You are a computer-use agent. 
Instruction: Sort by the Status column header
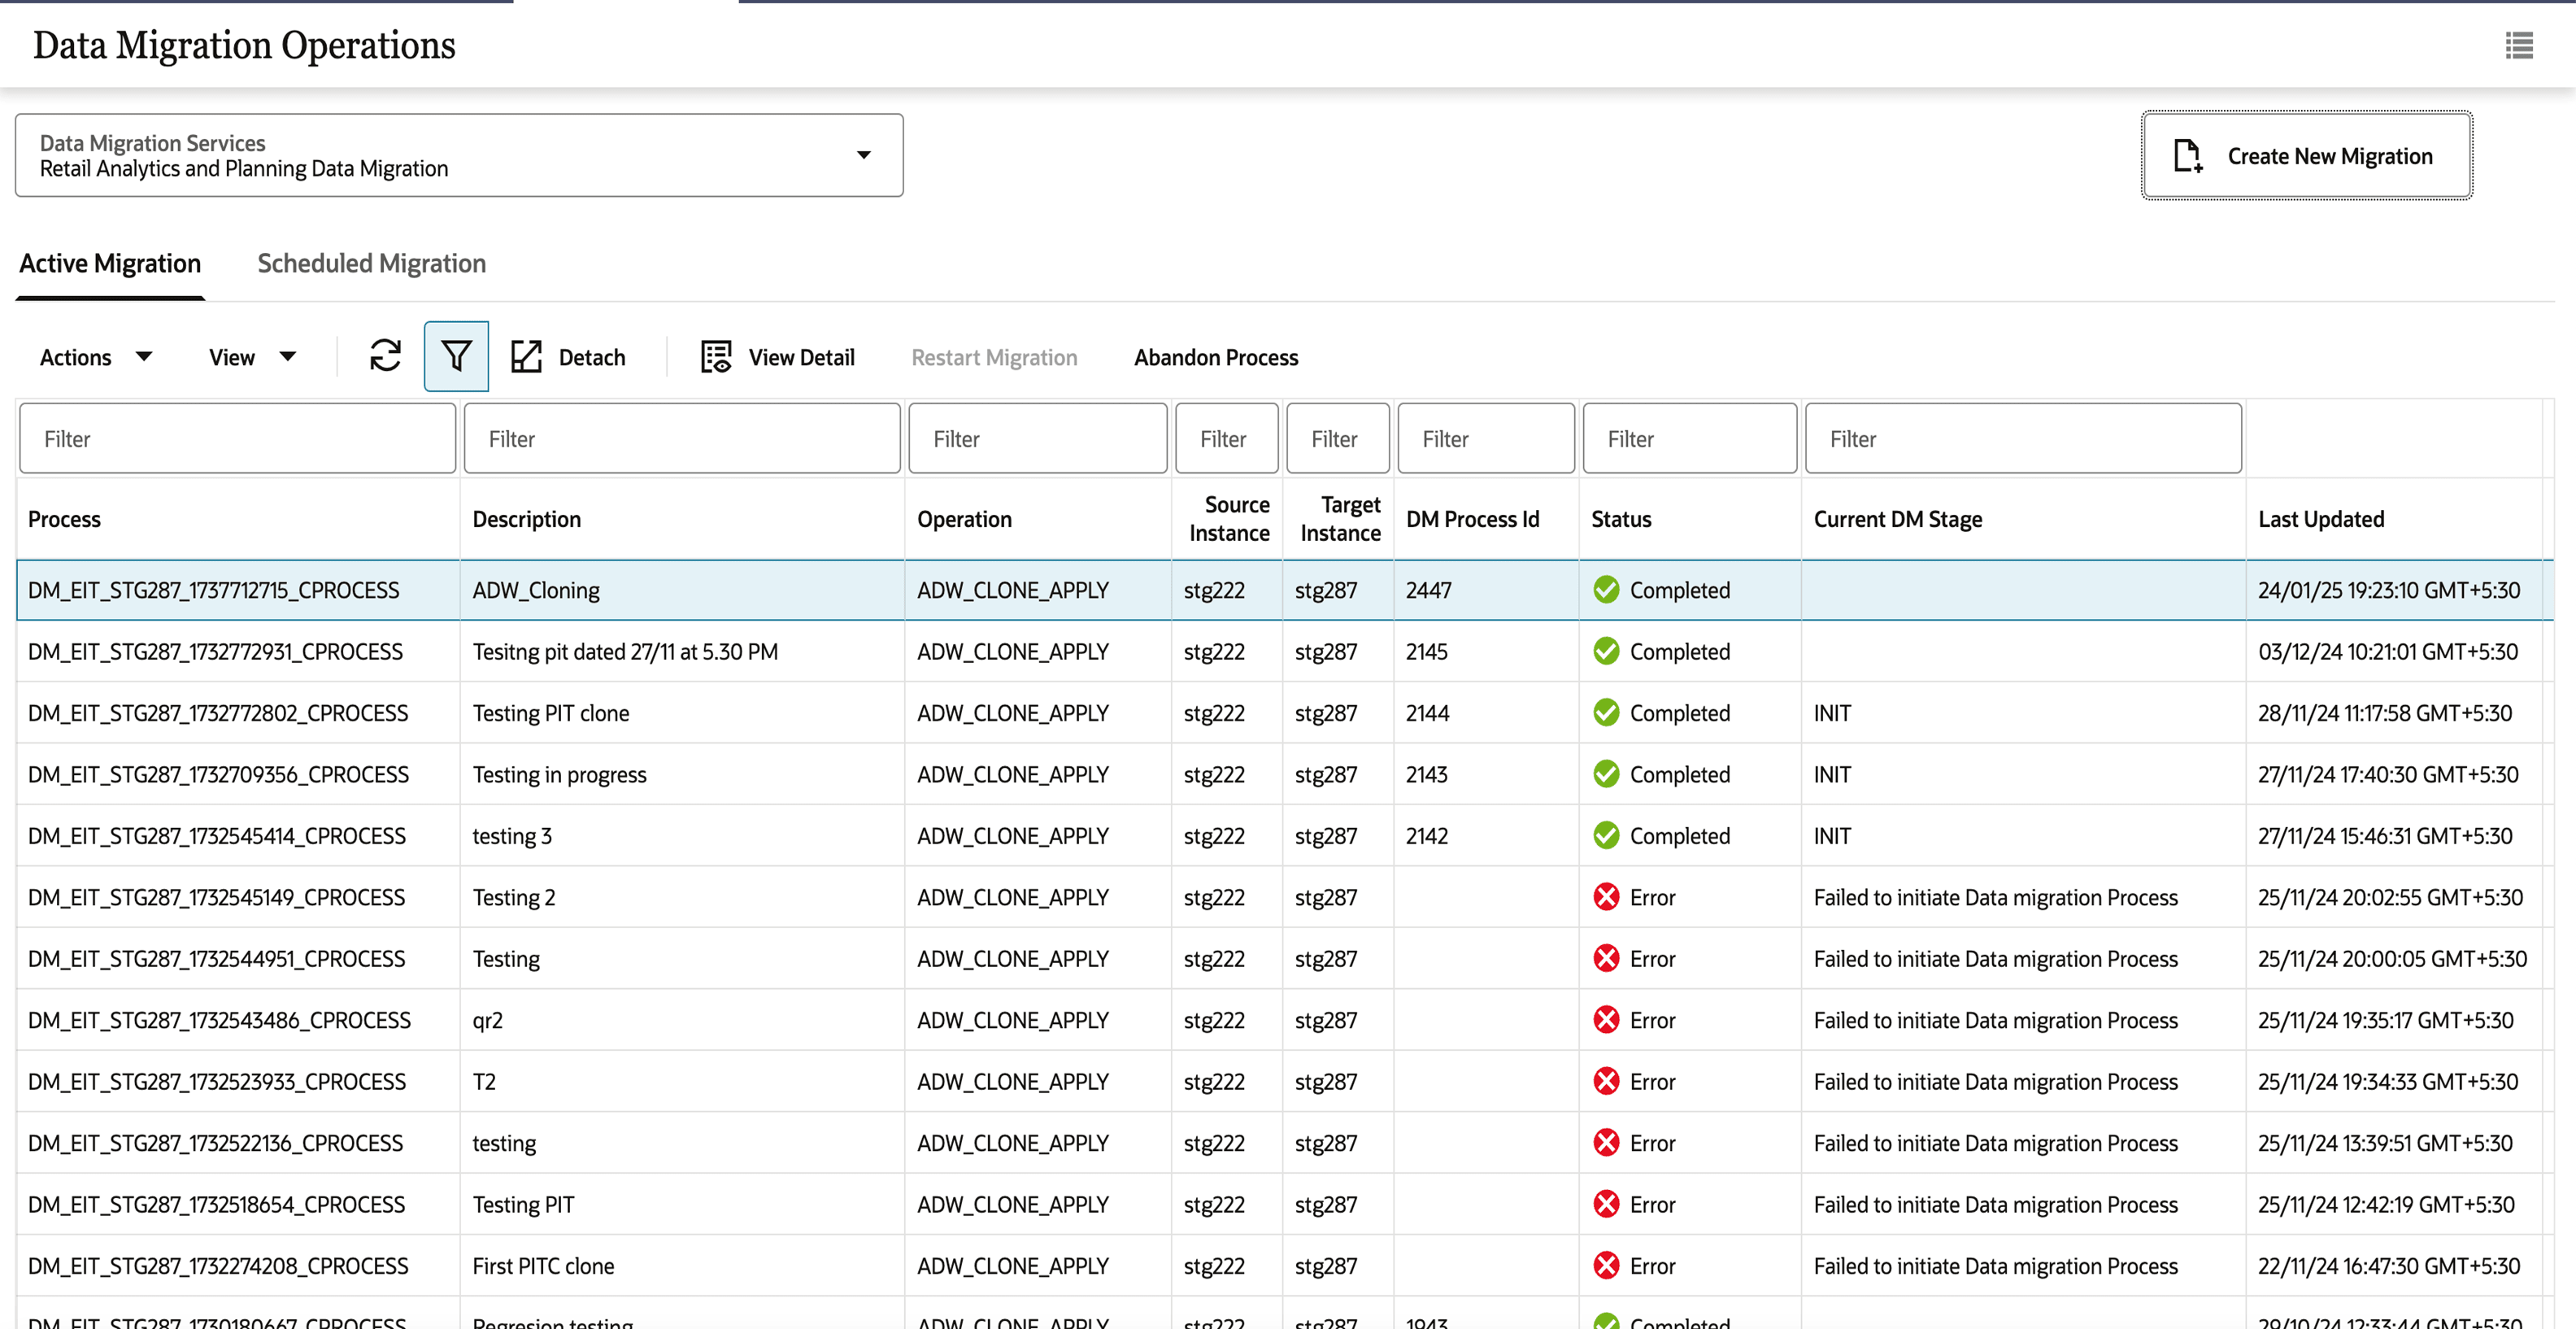pos(1621,519)
